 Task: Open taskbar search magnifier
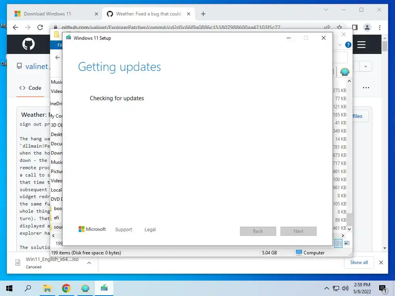coord(28,288)
